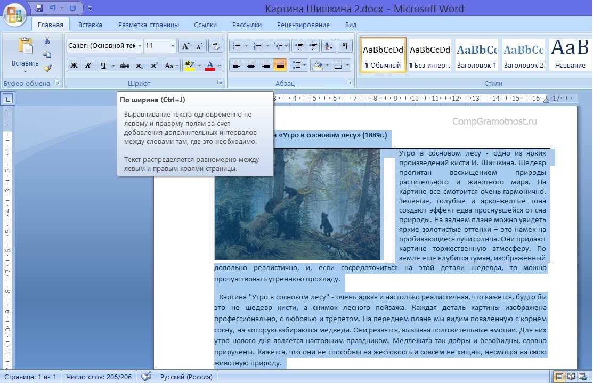The image size is (593, 383).
Task: Click the Sort icon in paragraph group
Action: point(328,46)
